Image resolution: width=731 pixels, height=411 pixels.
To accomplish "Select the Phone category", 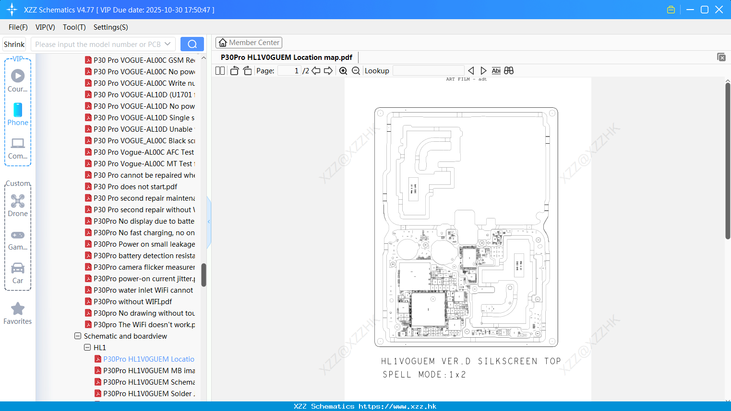I will click(x=18, y=114).
